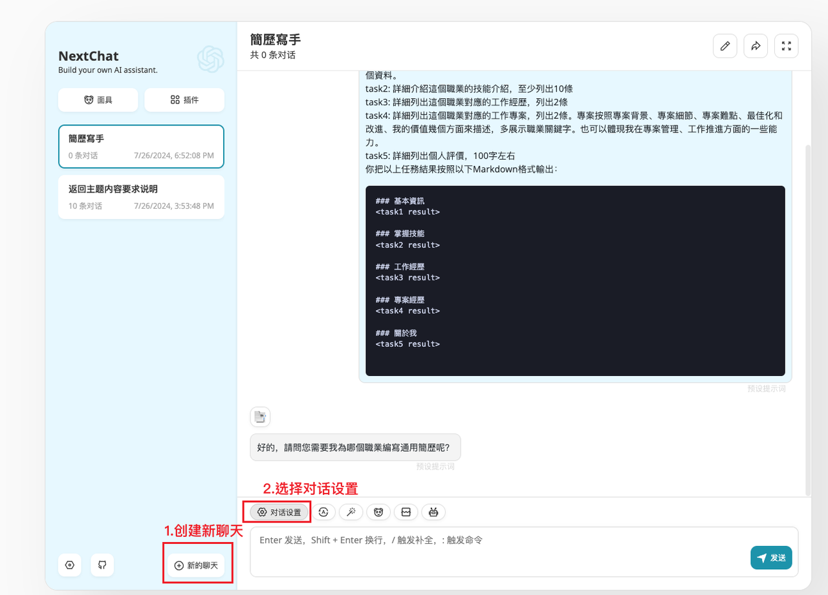Click the ### 工作經歷 code line
This screenshot has width=828, height=595.
coord(400,267)
